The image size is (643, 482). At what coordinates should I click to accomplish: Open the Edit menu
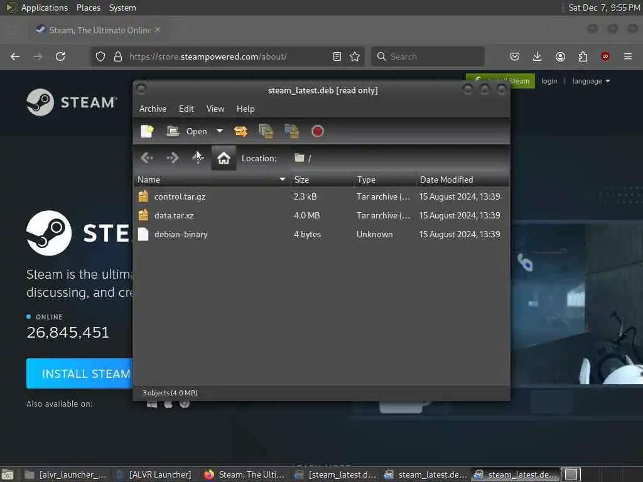coord(186,109)
